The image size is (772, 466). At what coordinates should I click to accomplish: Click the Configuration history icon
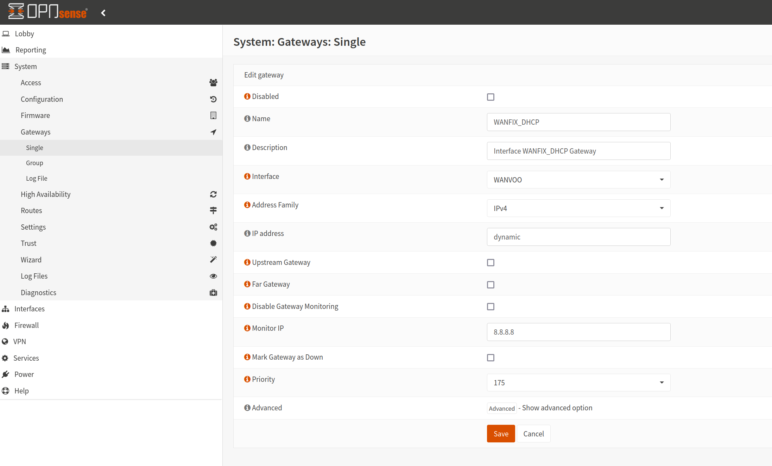pos(213,99)
